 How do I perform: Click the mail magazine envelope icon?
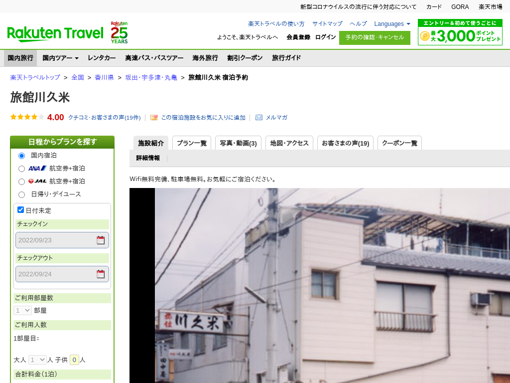259,118
